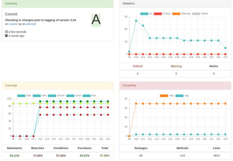Hide the Warning series in Violations chart
Viewport: 233px width, 161px height.
(x=176, y=13)
